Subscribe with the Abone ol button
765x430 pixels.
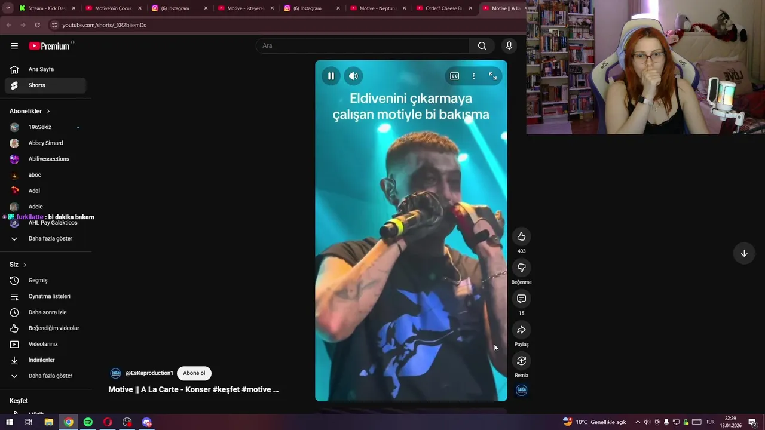point(194,373)
